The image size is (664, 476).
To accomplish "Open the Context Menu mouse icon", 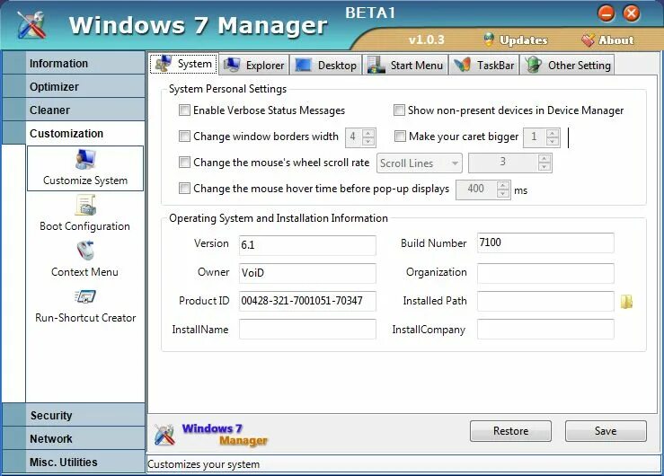I will pos(85,251).
